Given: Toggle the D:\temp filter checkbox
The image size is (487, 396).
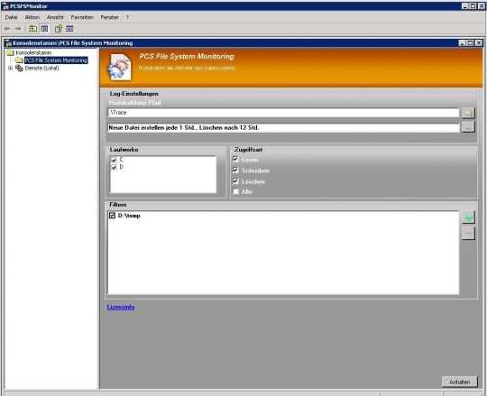Looking at the screenshot, I should point(112,216).
